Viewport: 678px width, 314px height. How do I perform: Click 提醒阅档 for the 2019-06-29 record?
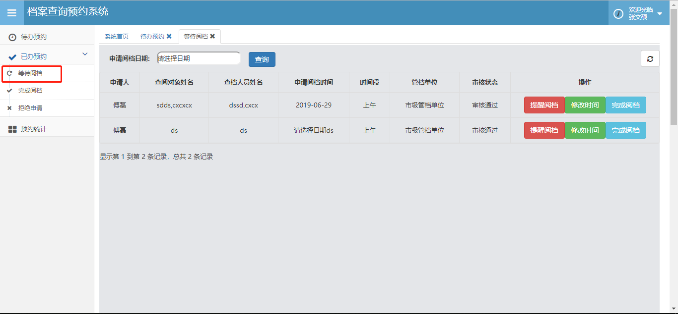coord(544,105)
